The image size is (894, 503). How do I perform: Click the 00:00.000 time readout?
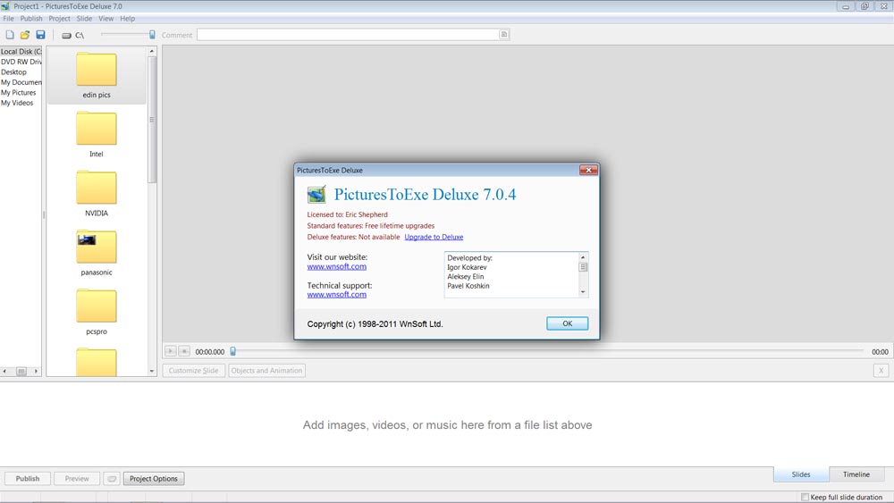tap(210, 352)
